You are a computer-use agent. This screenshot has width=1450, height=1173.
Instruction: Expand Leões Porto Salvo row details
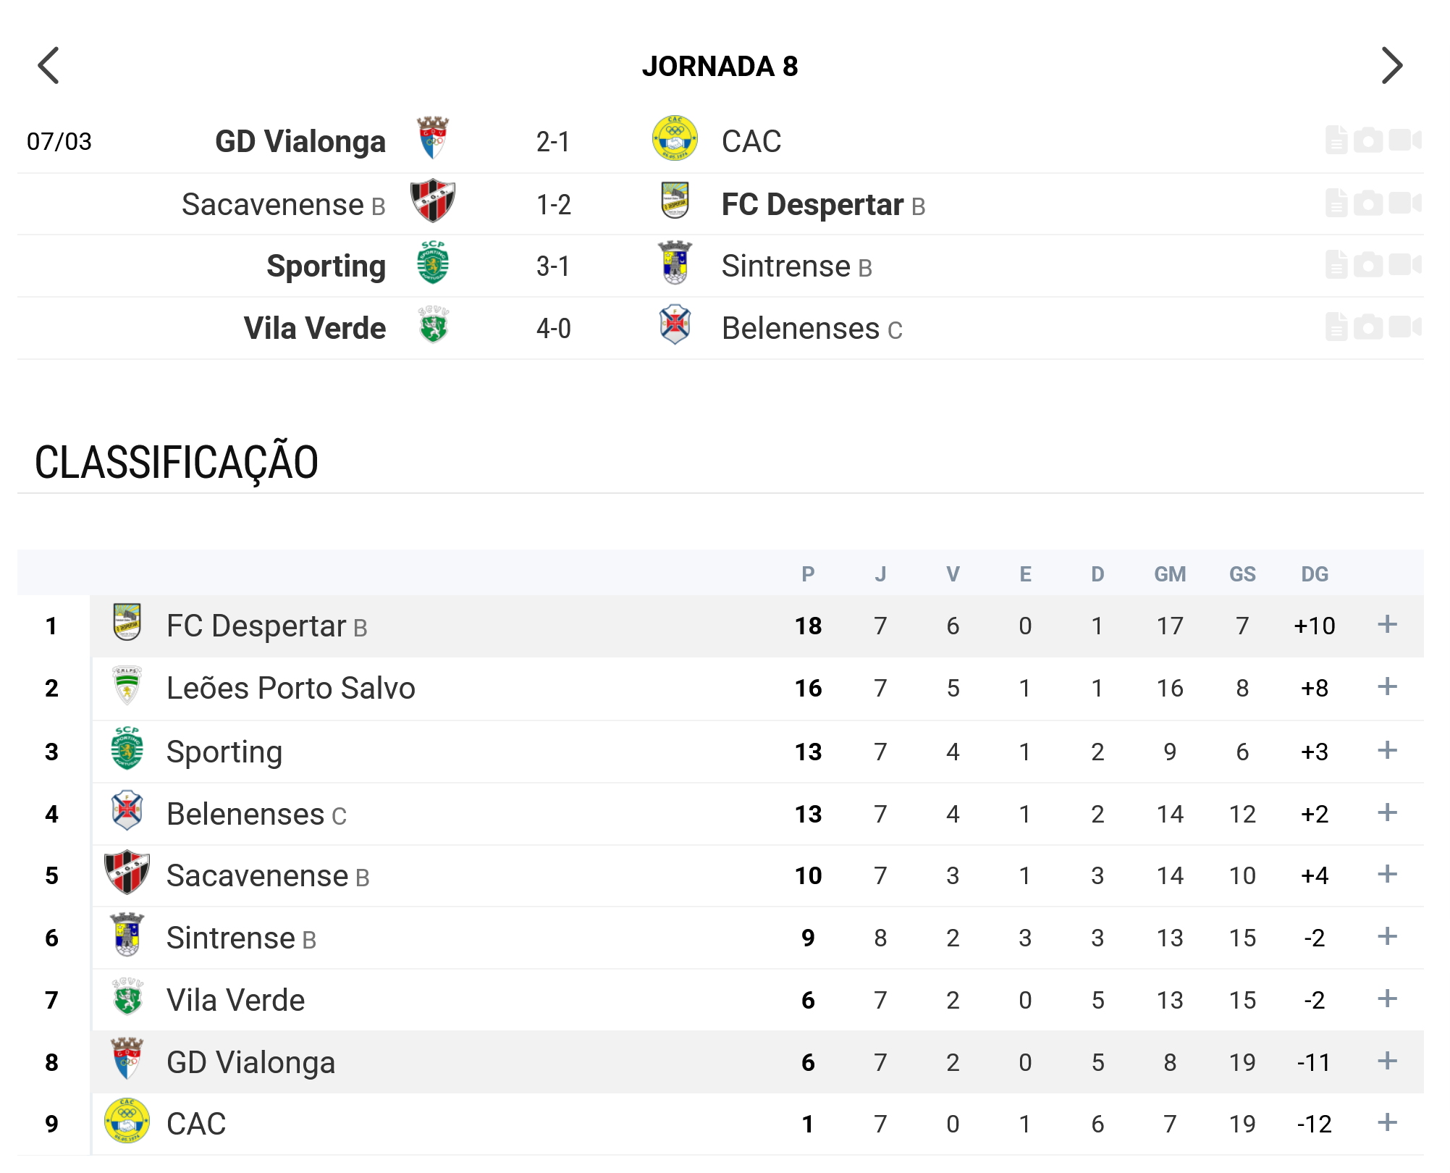coord(1387,686)
